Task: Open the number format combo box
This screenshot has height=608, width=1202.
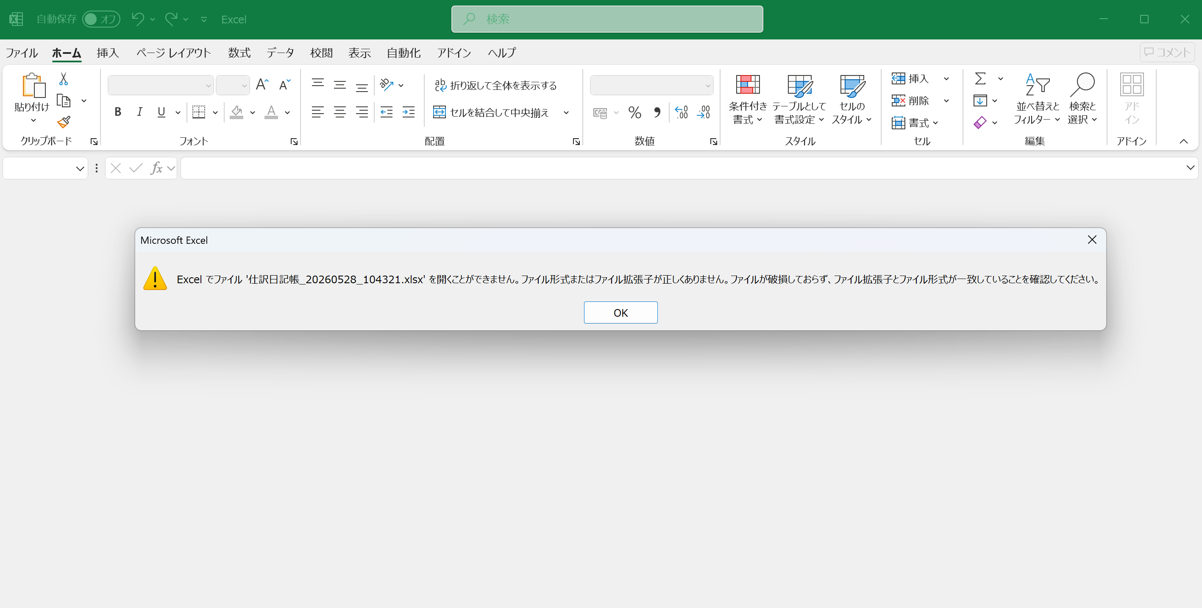Action: (651, 85)
